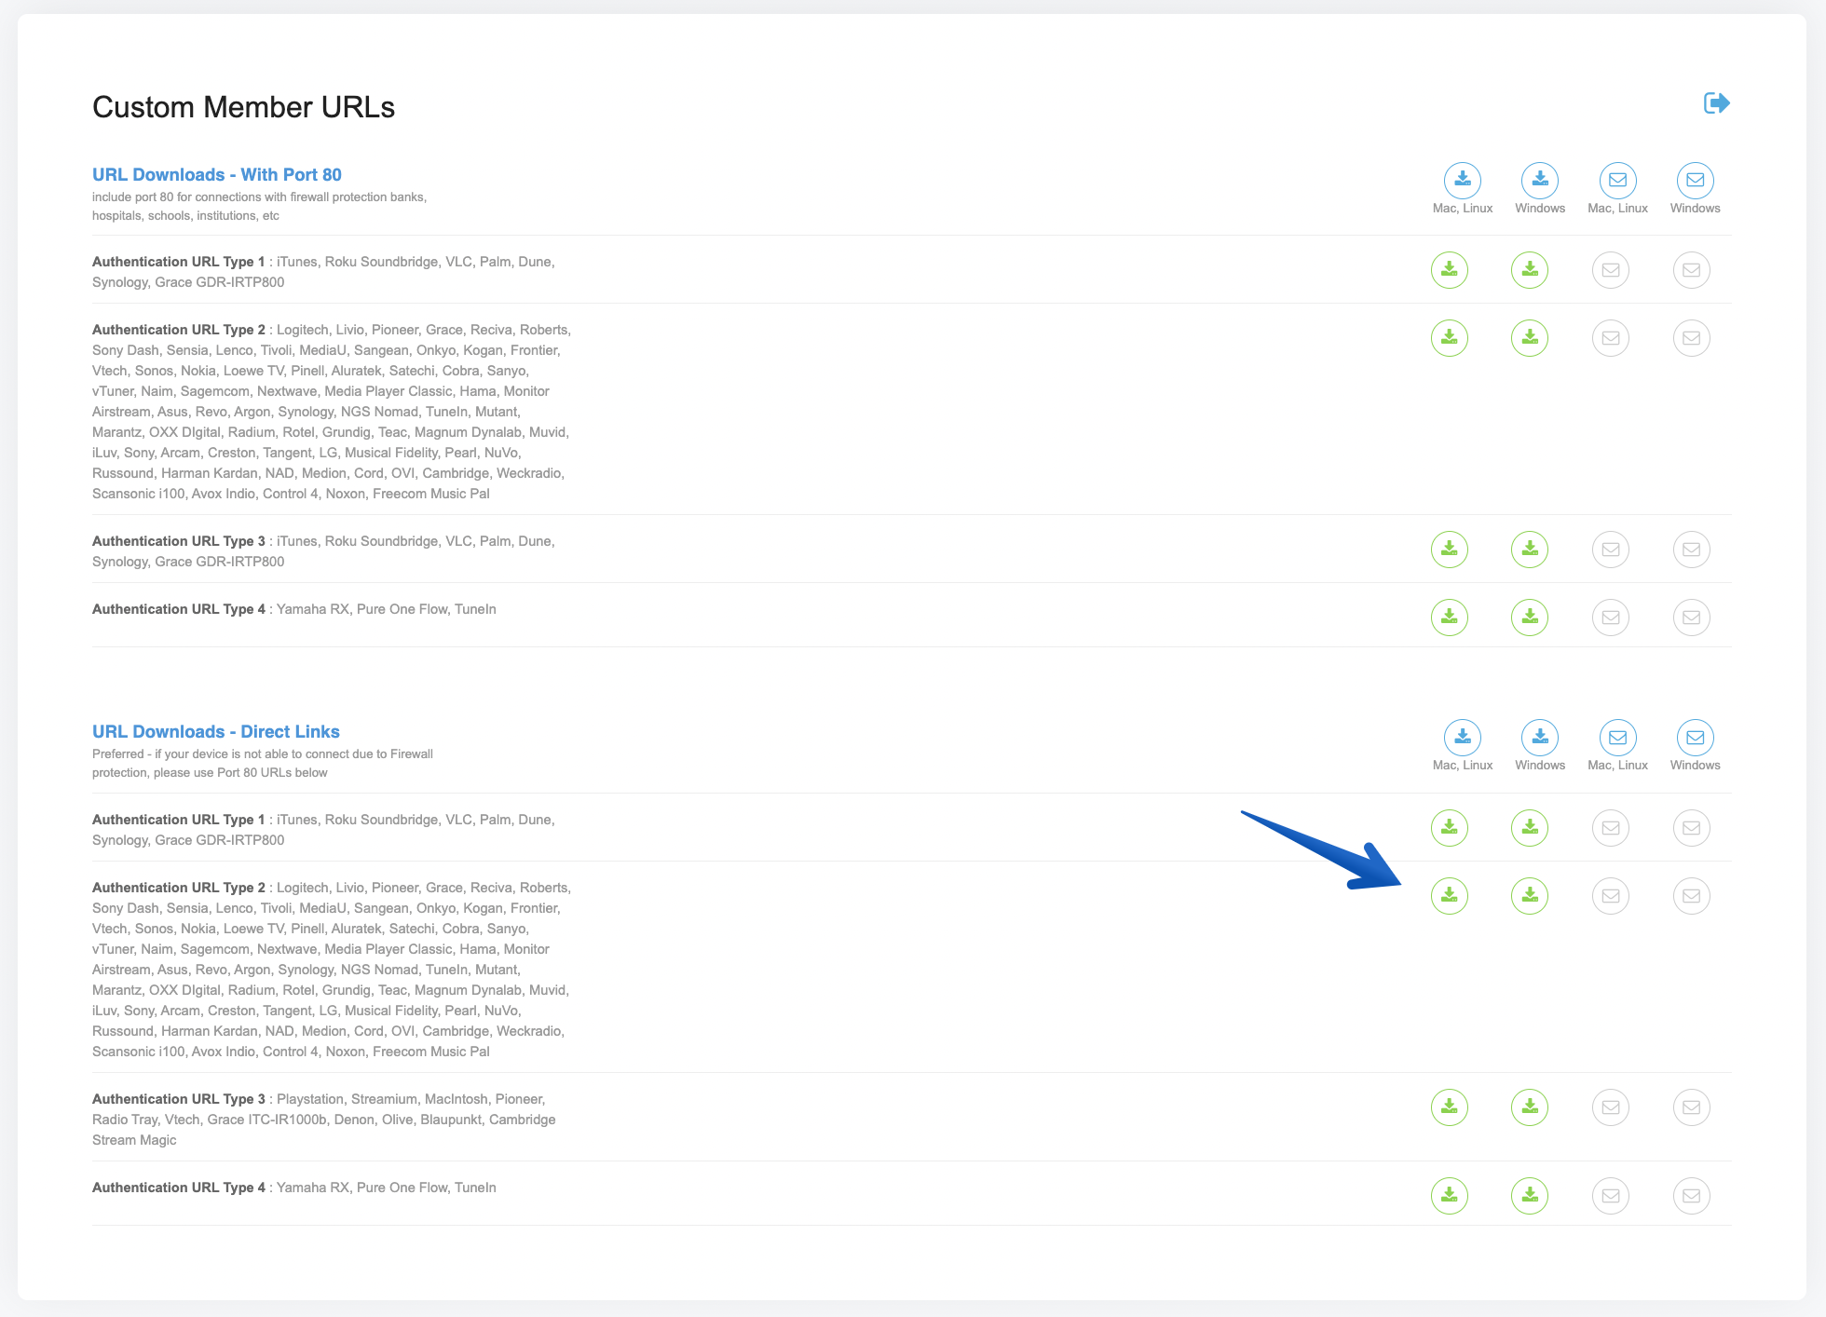Email Port 80 Type 3 URL for Windows

coord(1692,550)
